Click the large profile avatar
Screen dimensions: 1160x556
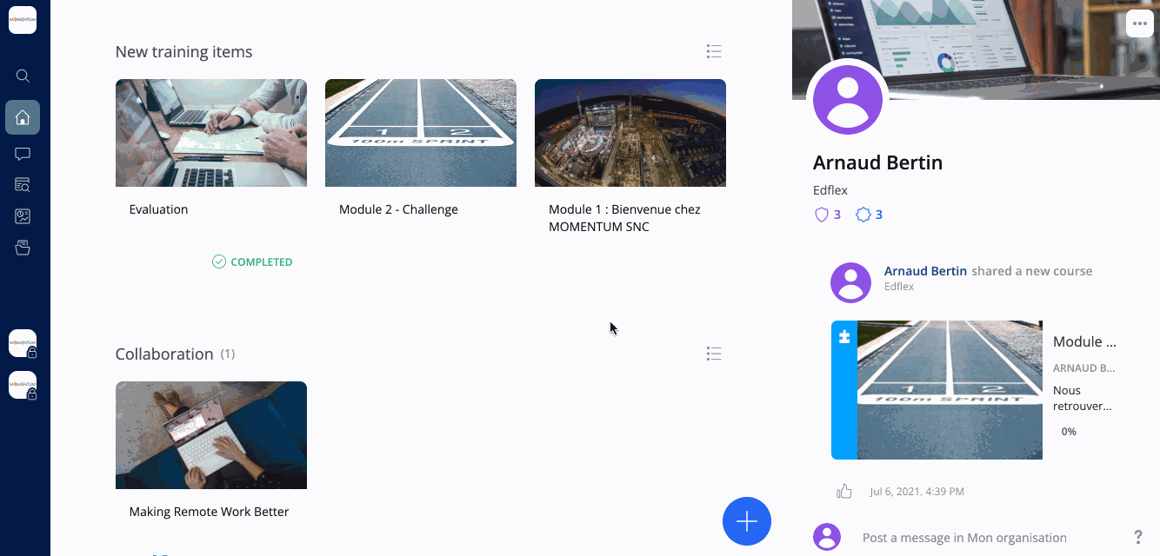click(848, 100)
